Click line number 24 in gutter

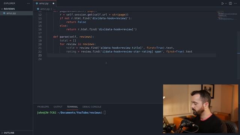(40, 59)
